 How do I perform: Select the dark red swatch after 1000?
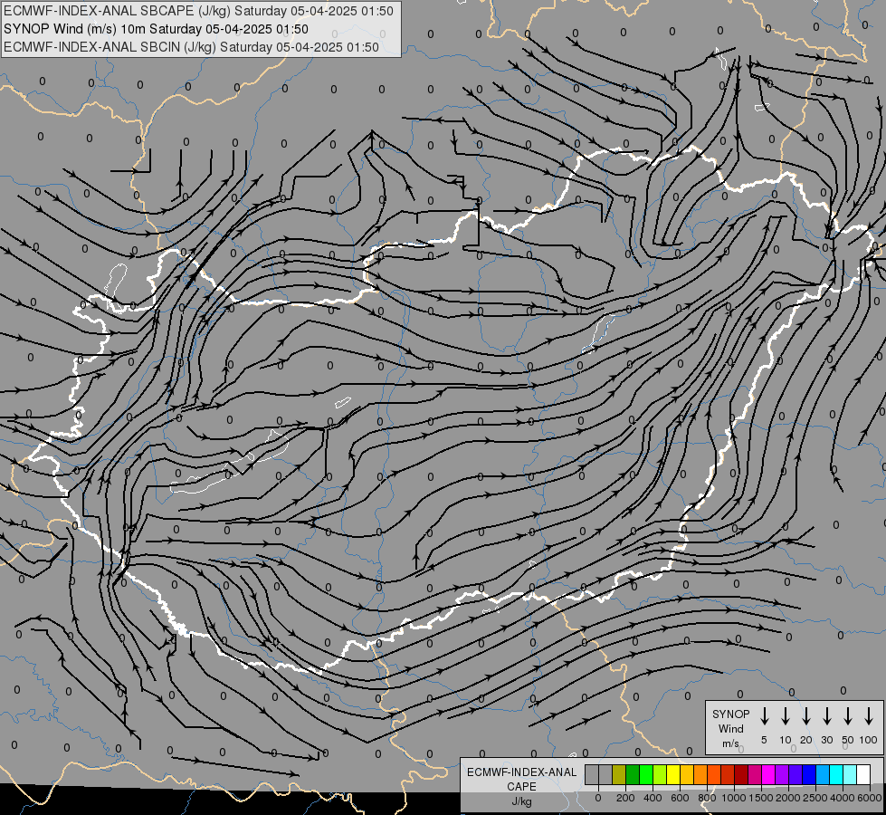tap(742, 774)
